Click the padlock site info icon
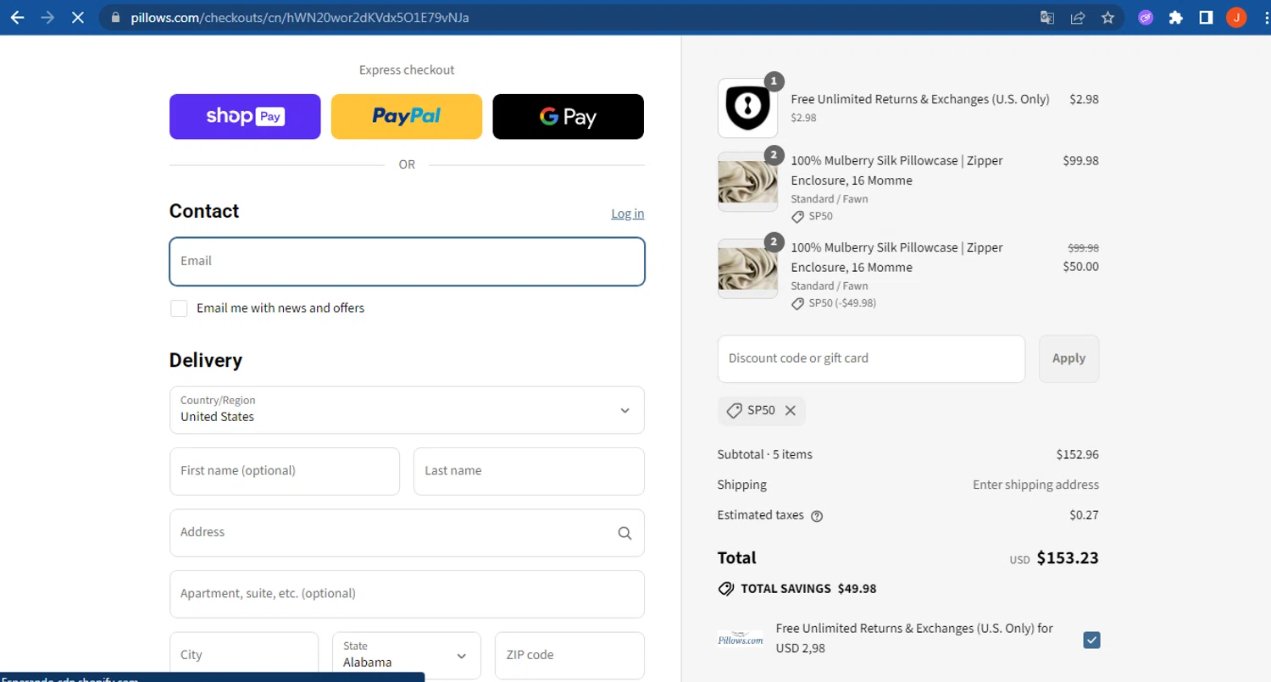 [x=116, y=17]
